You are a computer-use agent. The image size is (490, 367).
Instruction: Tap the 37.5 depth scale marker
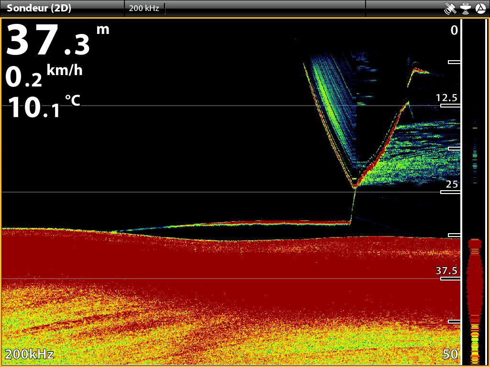coord(447,270)
